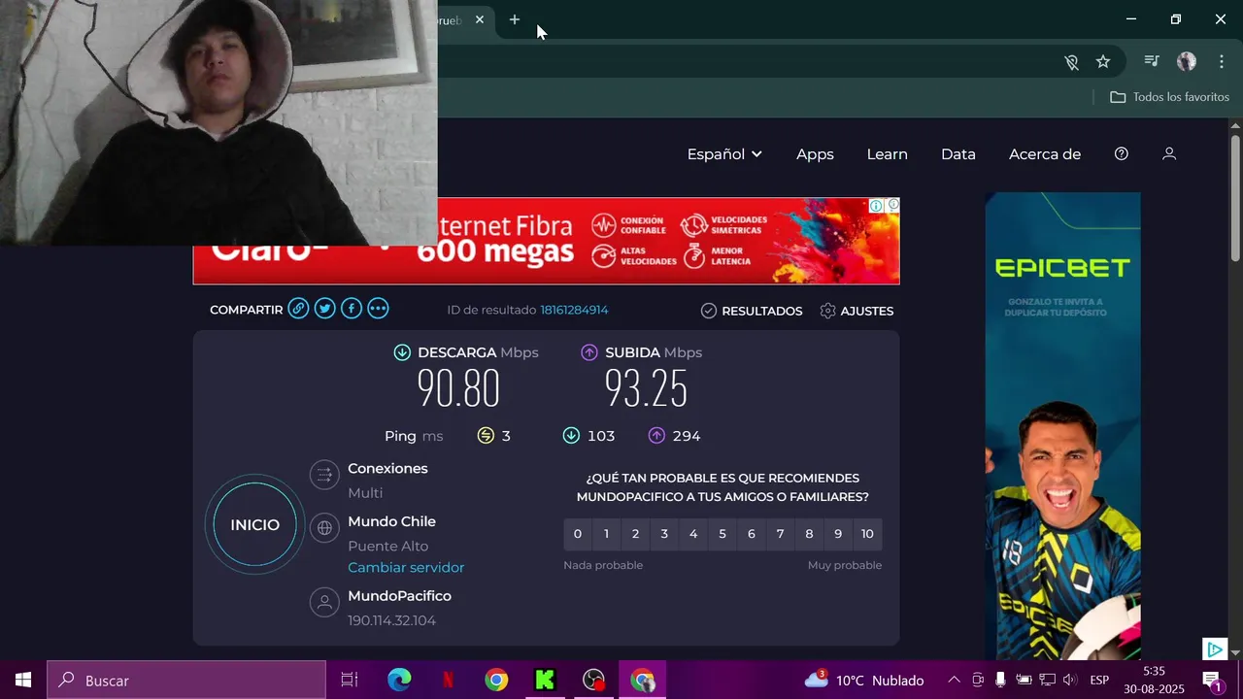Click the first Chrome icon on the taskbar
1243x699 pixels.
point(496,680)
